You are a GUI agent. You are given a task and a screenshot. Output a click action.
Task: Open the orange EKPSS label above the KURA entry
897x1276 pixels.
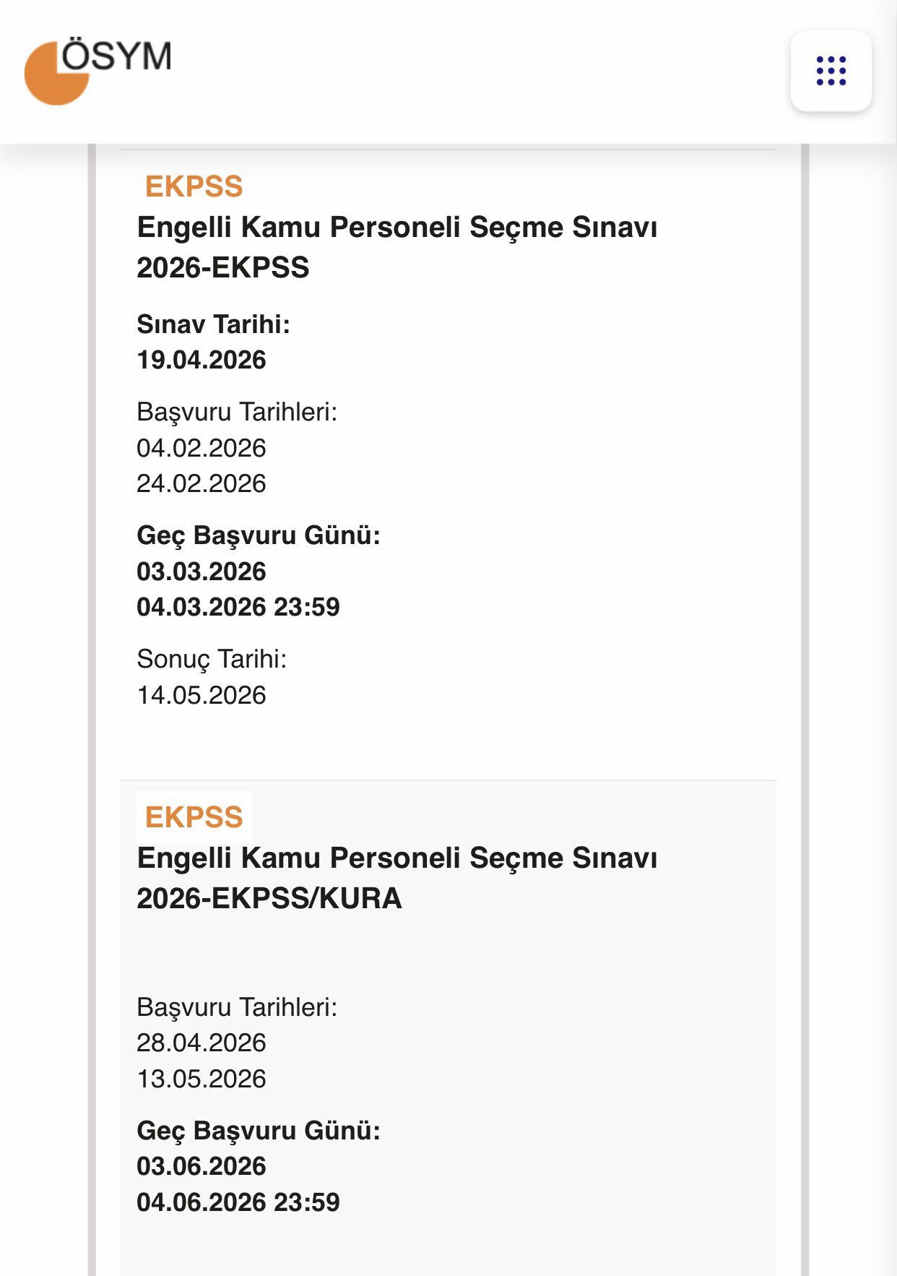point(194,817)
